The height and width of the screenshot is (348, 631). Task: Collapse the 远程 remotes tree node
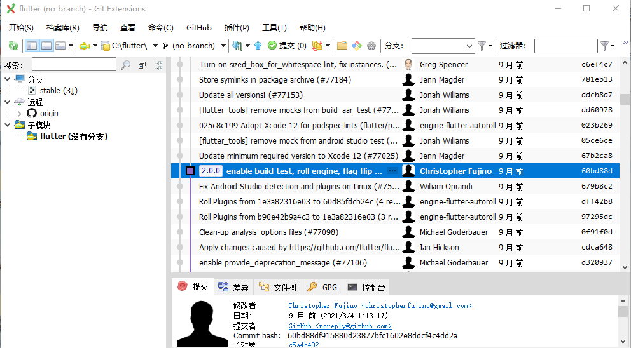[x=8, y=102]
